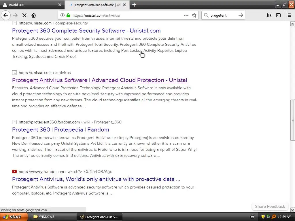Close the Protegent Antivirus Software tab
The height and width of the screenshot is (221, 295).
click(124, 5)
